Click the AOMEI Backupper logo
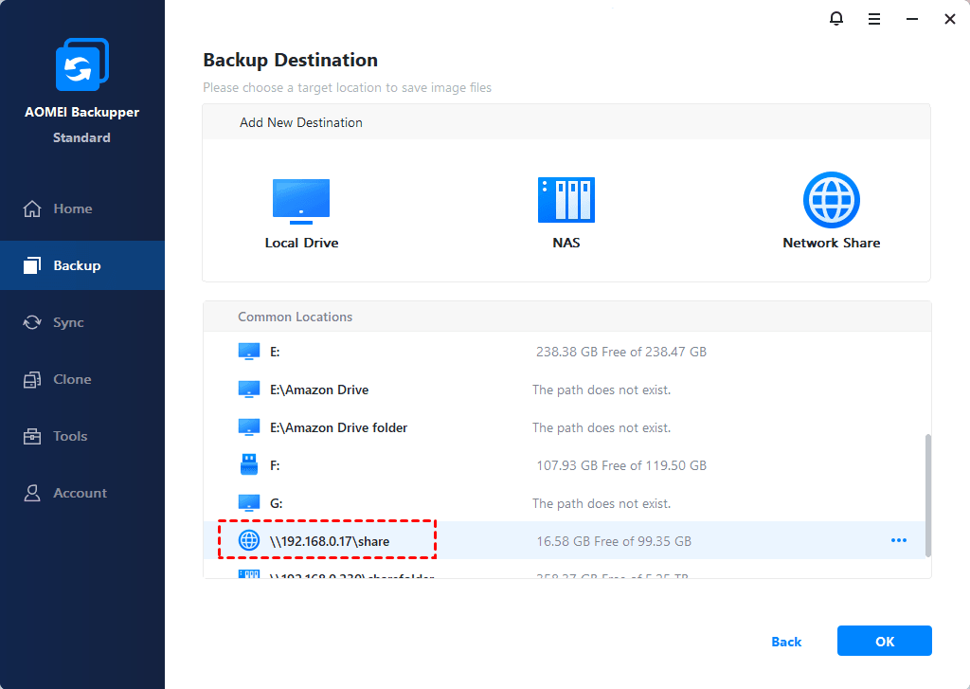Screen dimensions: 970x689 (x=81, y=66)
